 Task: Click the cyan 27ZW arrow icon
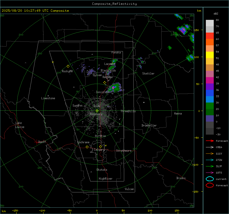coord(210,160)
